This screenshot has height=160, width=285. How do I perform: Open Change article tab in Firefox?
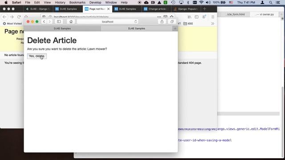[x=156, y=9]
